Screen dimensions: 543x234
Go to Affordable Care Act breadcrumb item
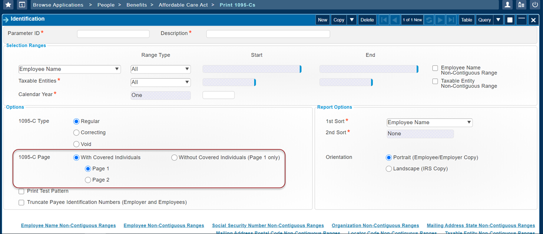tap(183, 5)
